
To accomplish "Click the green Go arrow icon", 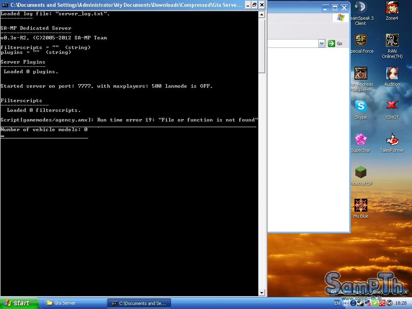I will point(332,43).
